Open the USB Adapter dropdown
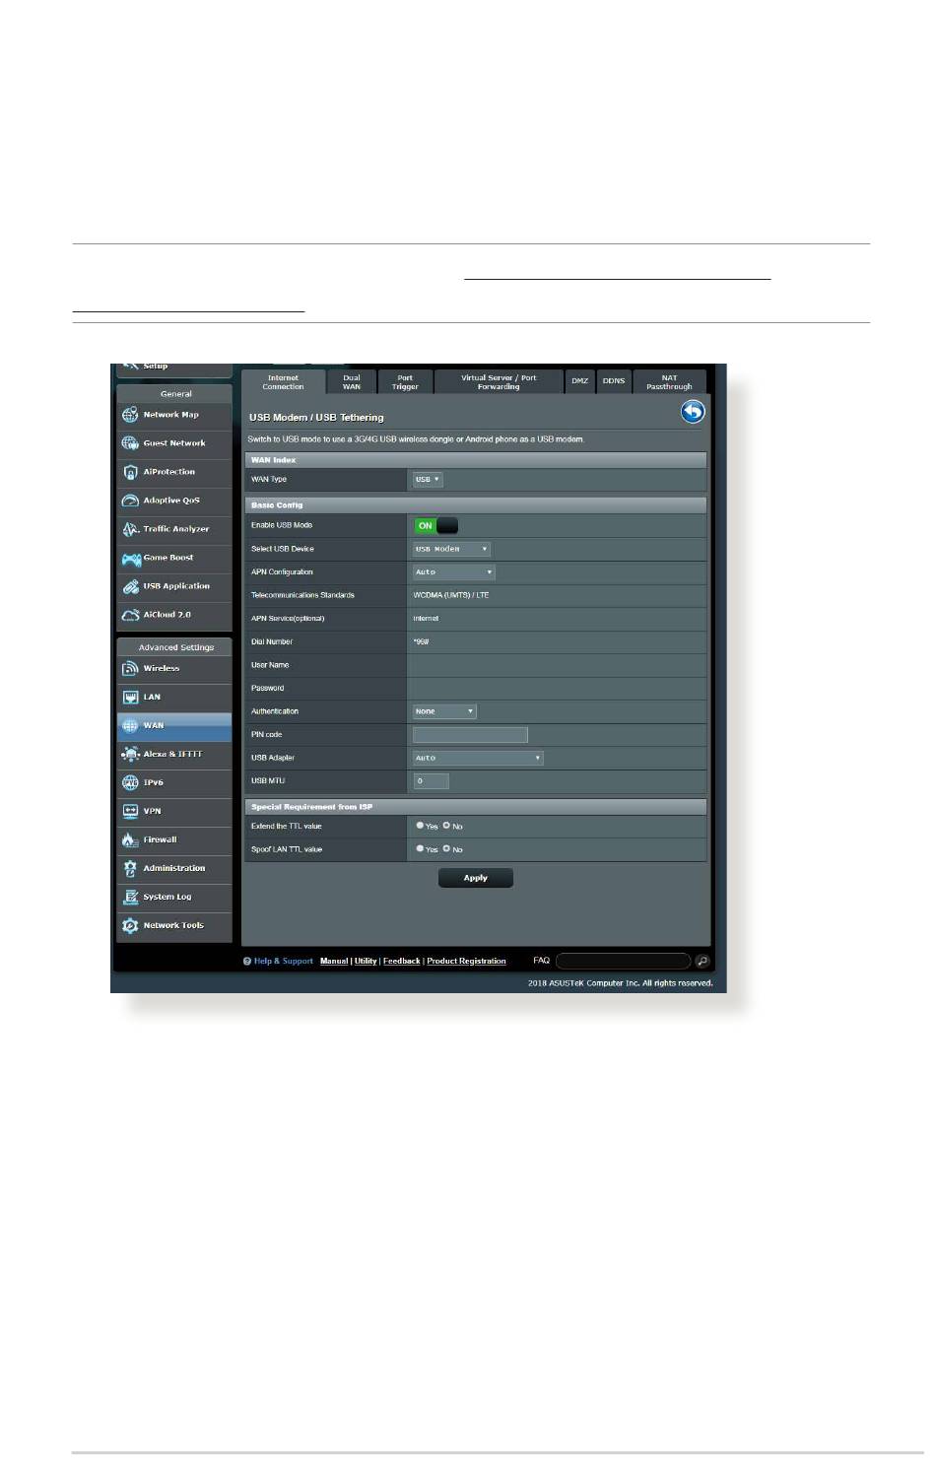936x1475 pixels. [478, 758]
